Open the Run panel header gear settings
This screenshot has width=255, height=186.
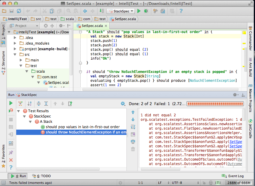click(235, 95)
